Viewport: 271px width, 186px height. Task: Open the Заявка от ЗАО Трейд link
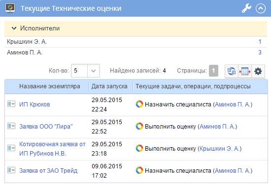pos(48,171)
